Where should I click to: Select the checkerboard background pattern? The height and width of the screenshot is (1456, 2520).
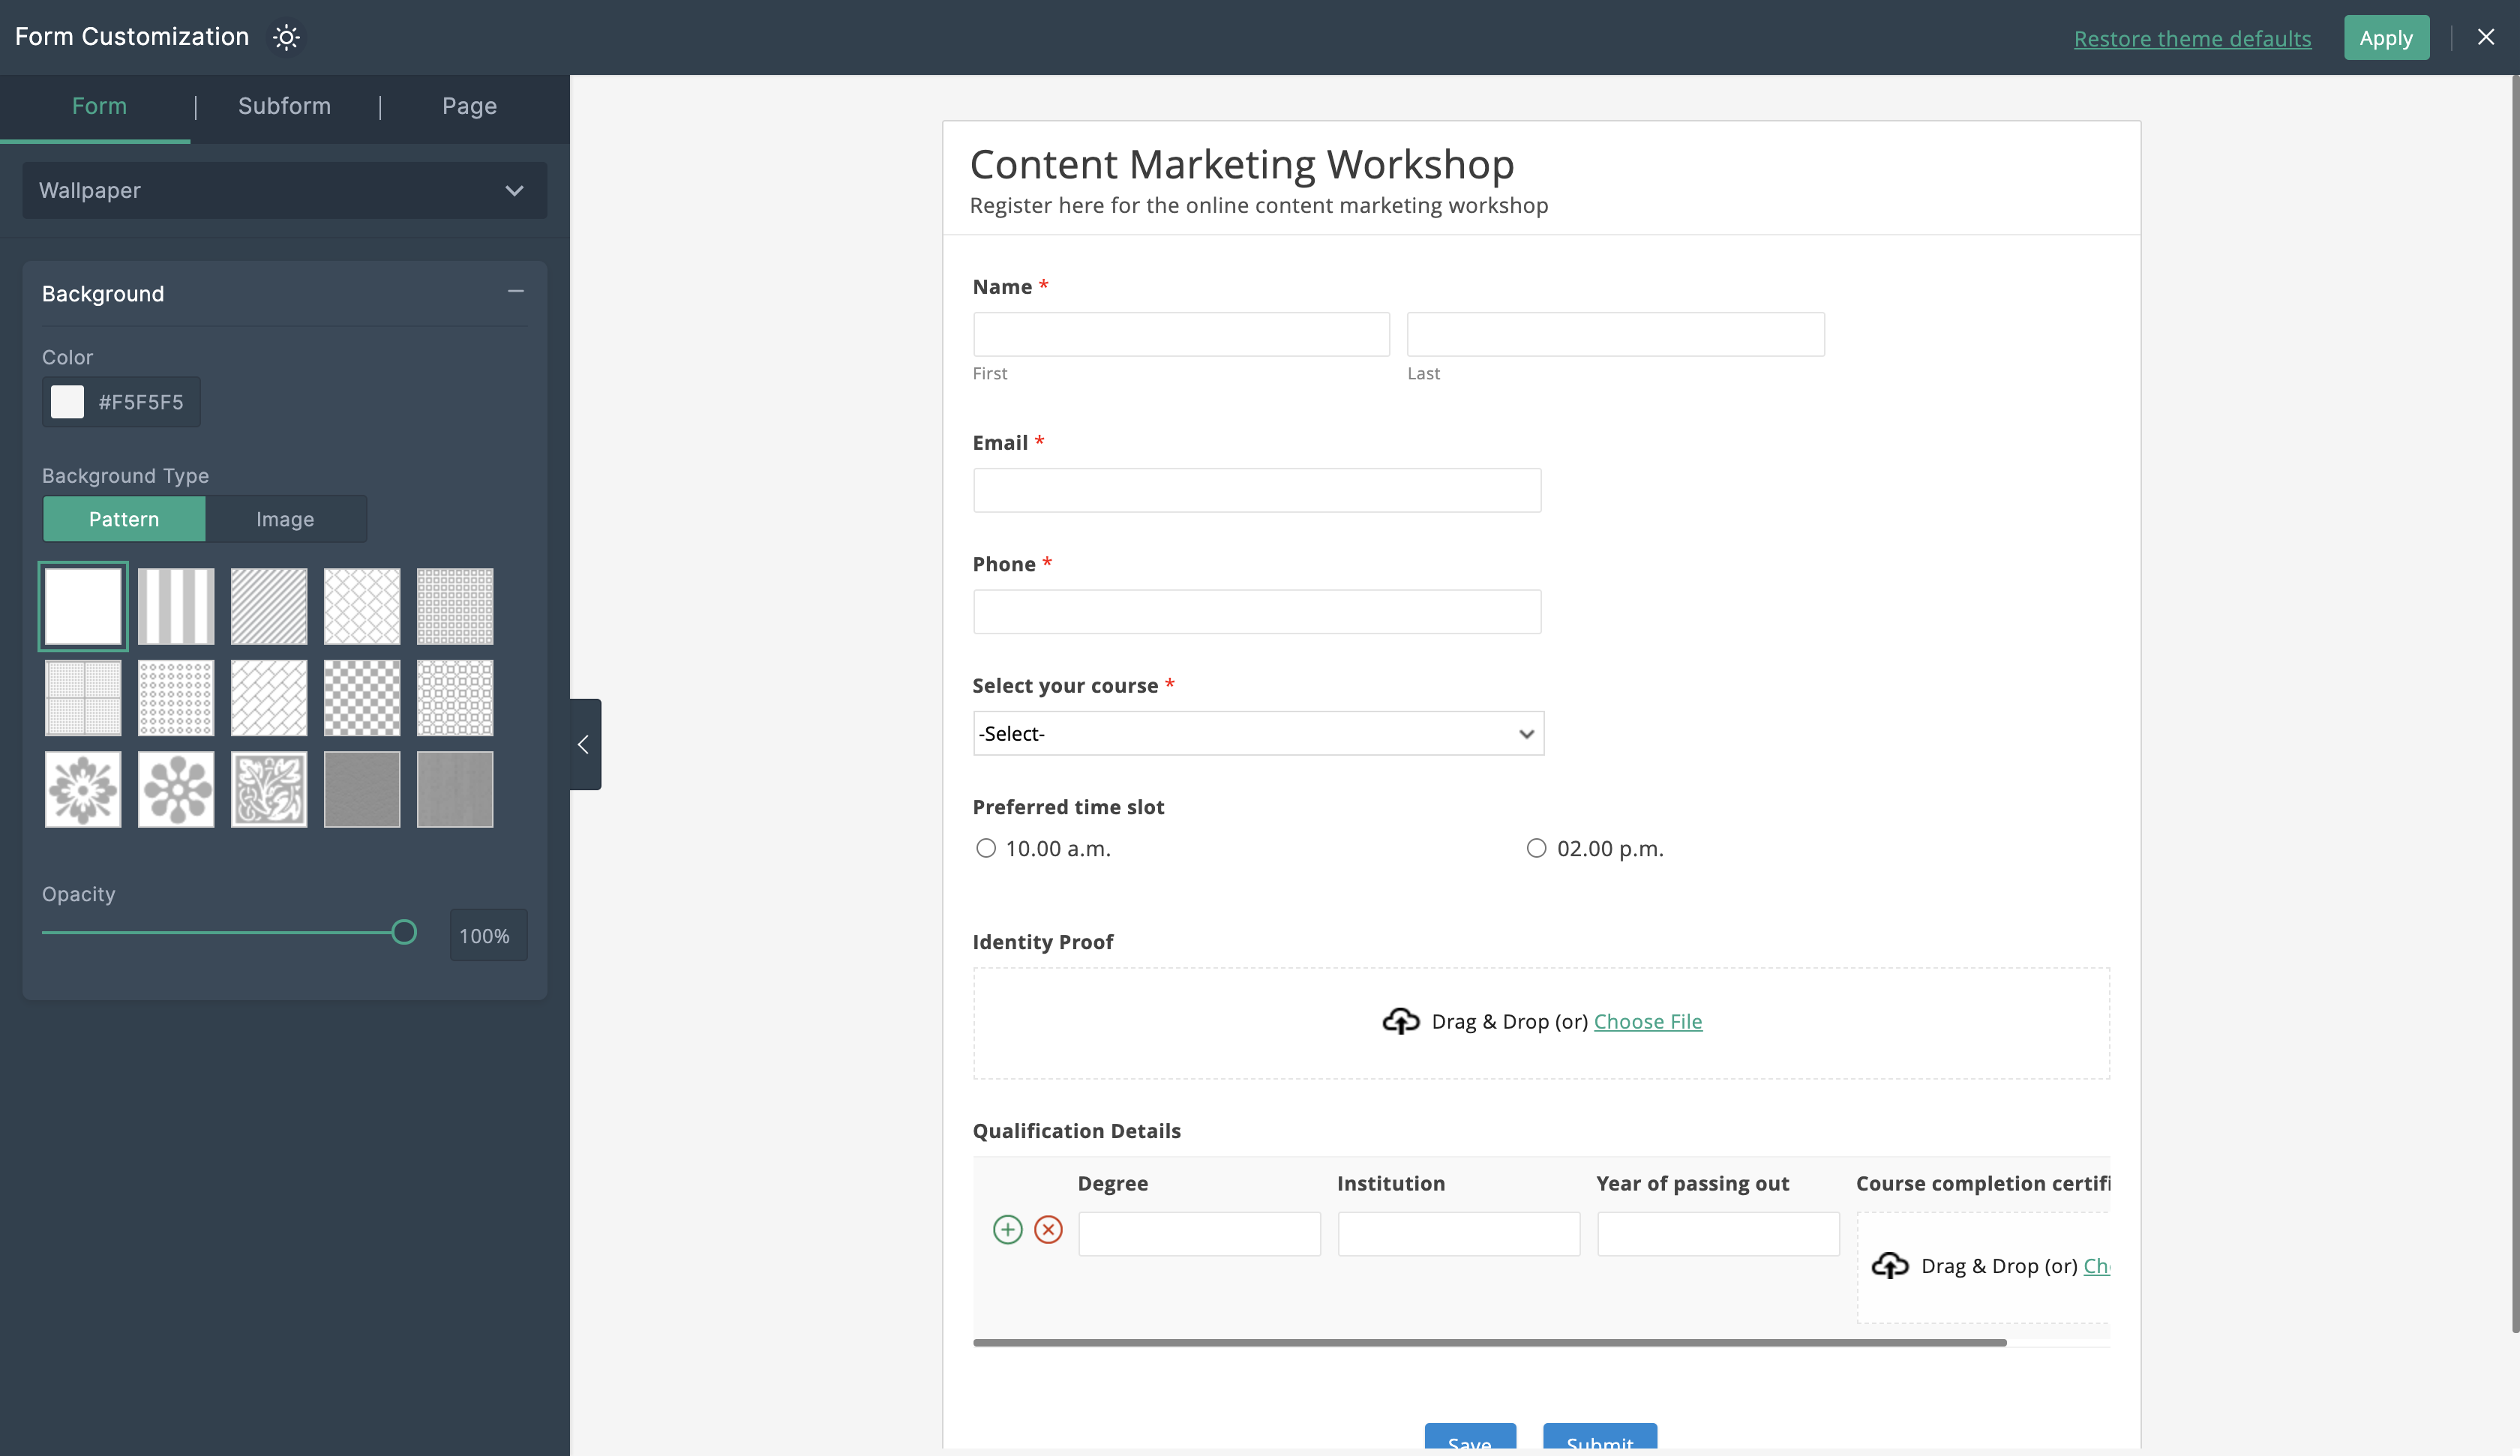click(x=361, y=697)
